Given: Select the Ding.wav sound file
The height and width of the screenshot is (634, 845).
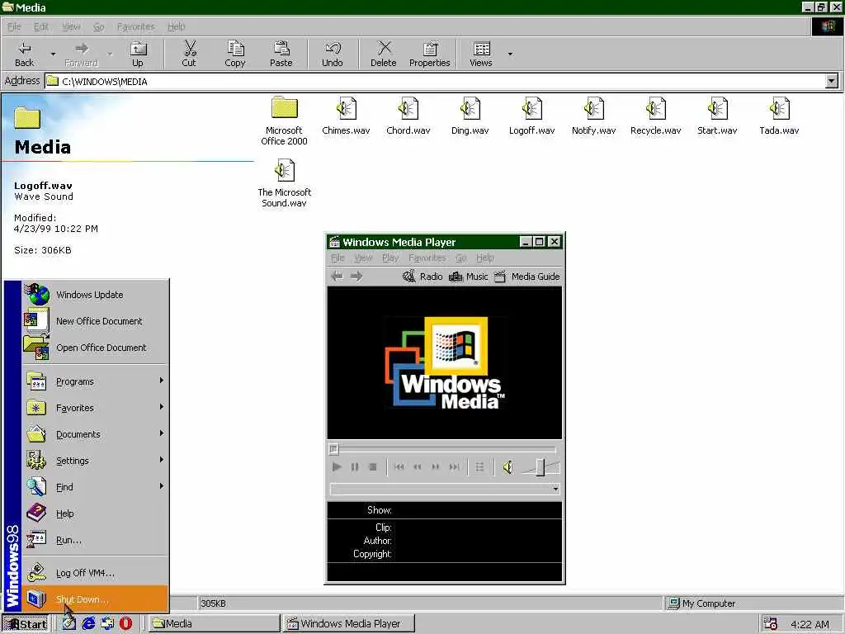Looking at the screenshot, I should (470, 116).
